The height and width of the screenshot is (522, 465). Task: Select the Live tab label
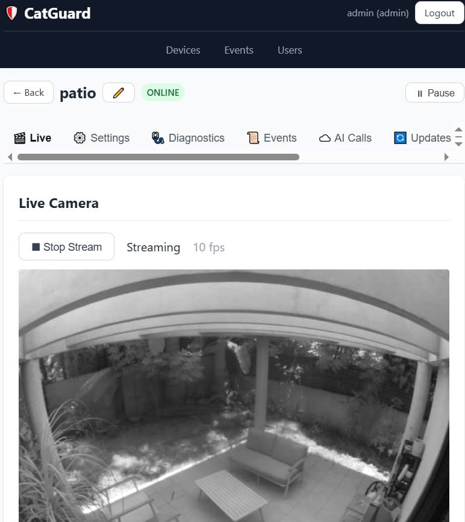40,138
